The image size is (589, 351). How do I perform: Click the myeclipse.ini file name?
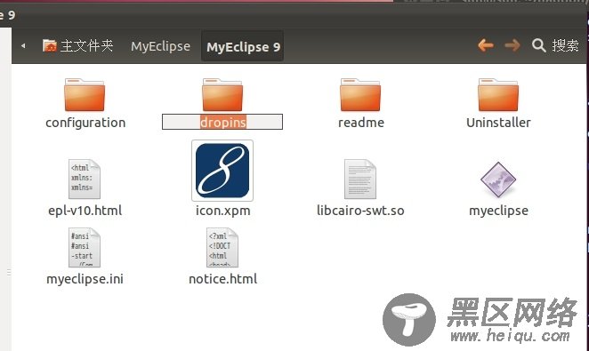point(85,279)
